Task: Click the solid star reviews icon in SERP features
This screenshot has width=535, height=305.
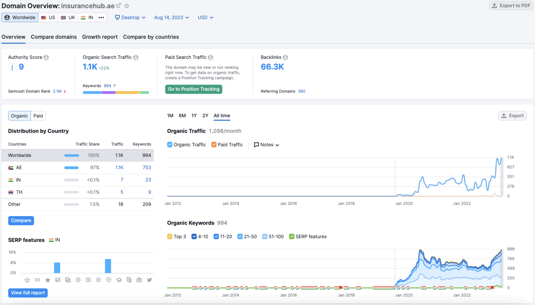Action: (x=48, y=280)
